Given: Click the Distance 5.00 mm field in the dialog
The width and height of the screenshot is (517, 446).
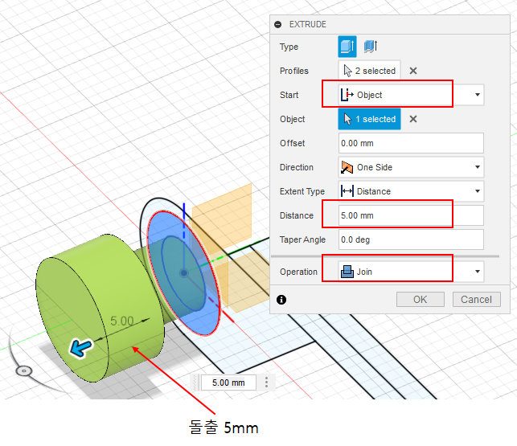Looking at the screenshot, I should (411, 215).
